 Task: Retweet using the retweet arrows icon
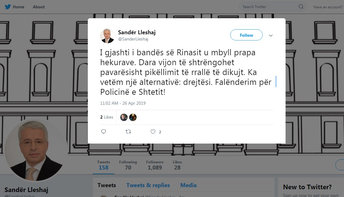tap(128, 132)
